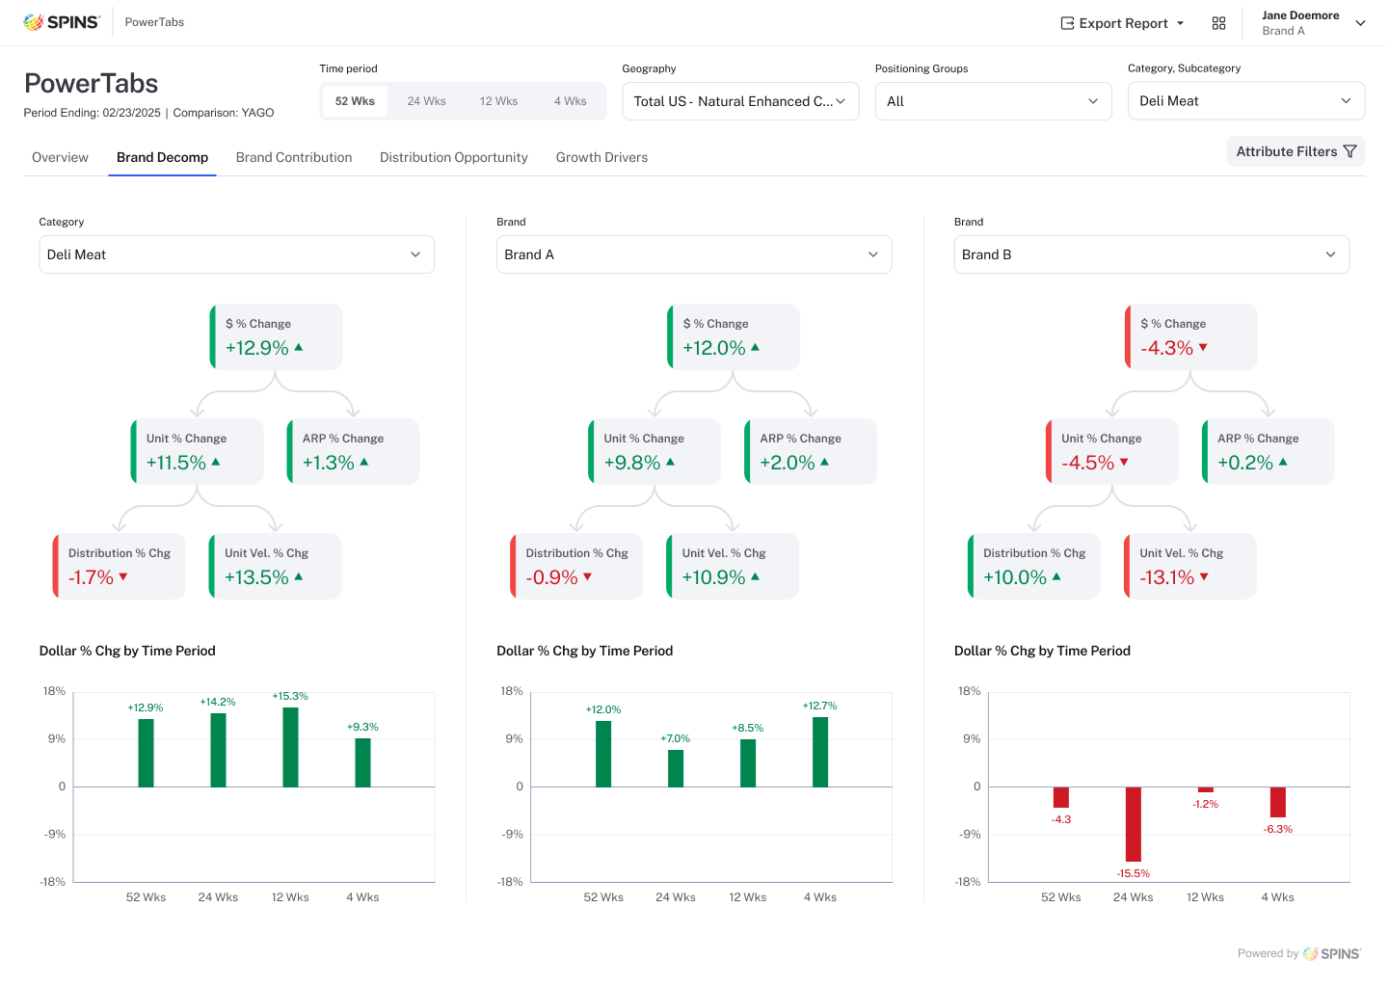Click the down arrow beside -13.1%
This screenshot has width=1389, height=987.
pos(1204,576)
